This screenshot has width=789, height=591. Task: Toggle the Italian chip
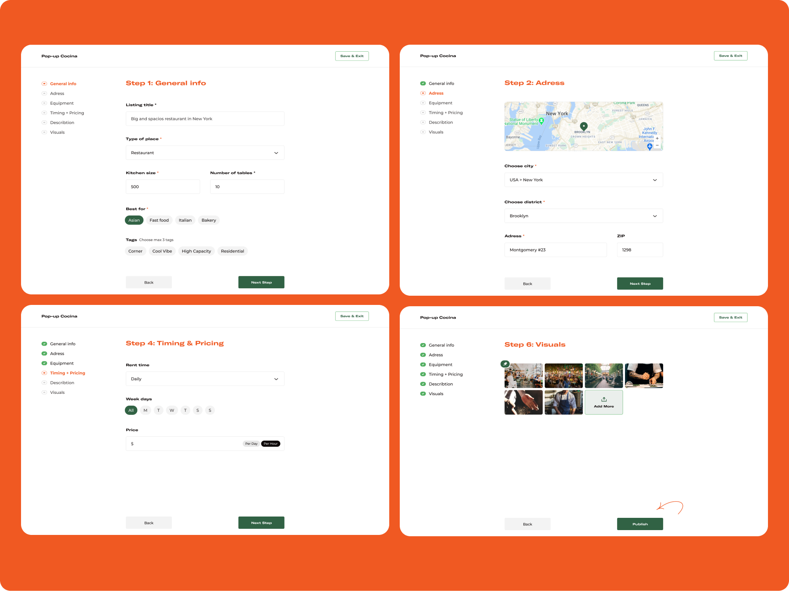tap(185, 220)
